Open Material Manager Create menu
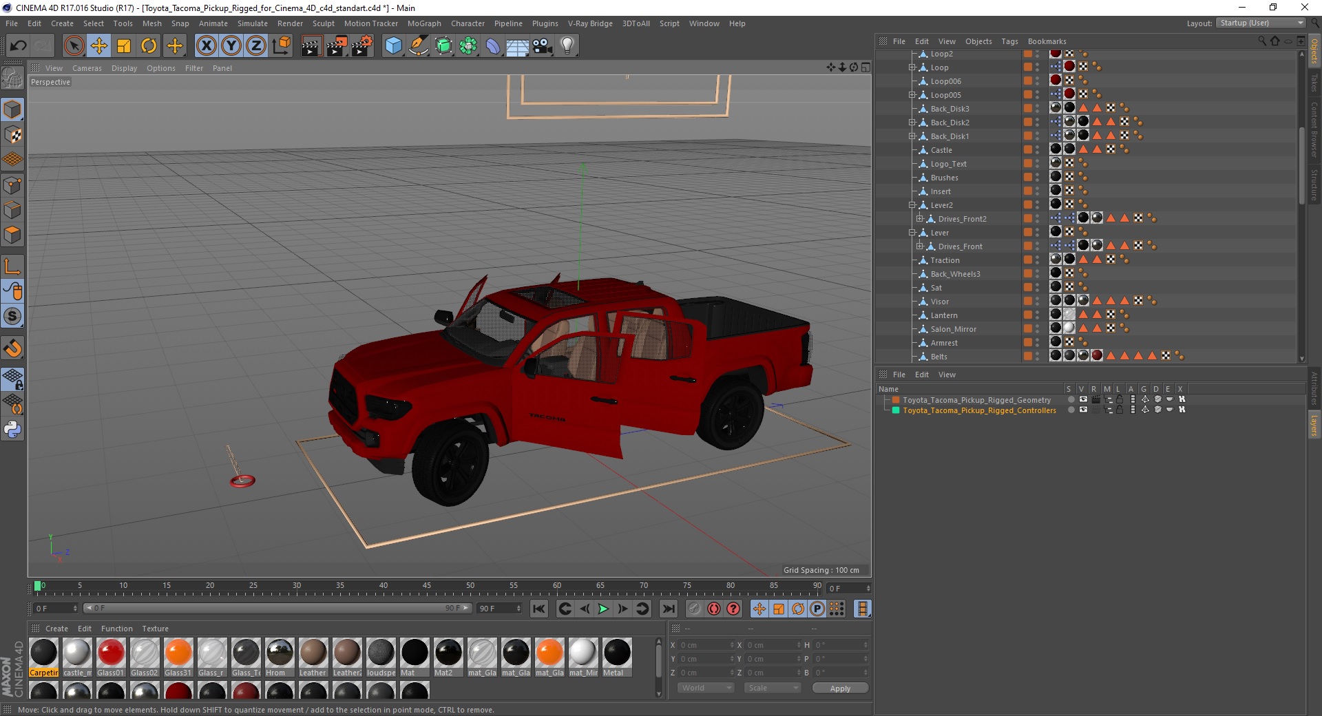The width and height of the screenshot is (1322, 716). point(56,629)
